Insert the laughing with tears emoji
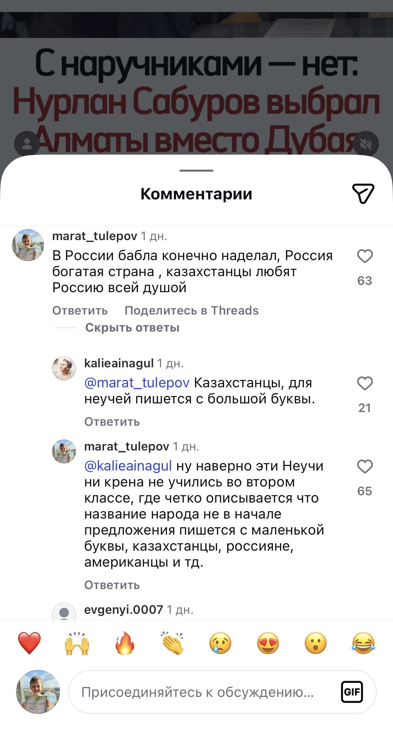This screenshot has height=752, width=393. click(363, 643)
